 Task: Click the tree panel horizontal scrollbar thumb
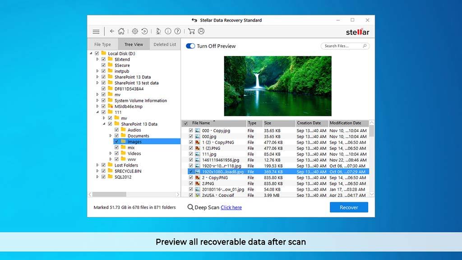point(109,194)
